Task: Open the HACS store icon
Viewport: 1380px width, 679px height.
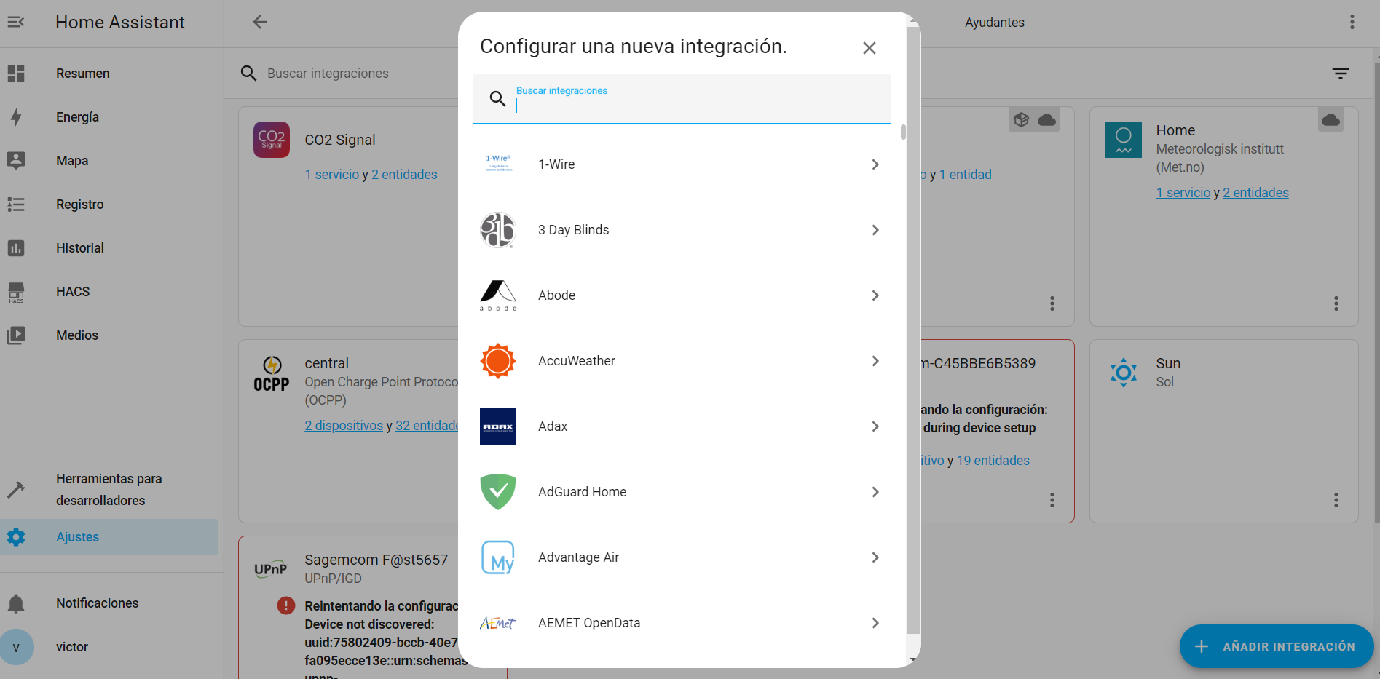Action: click(x=16, y=292)
